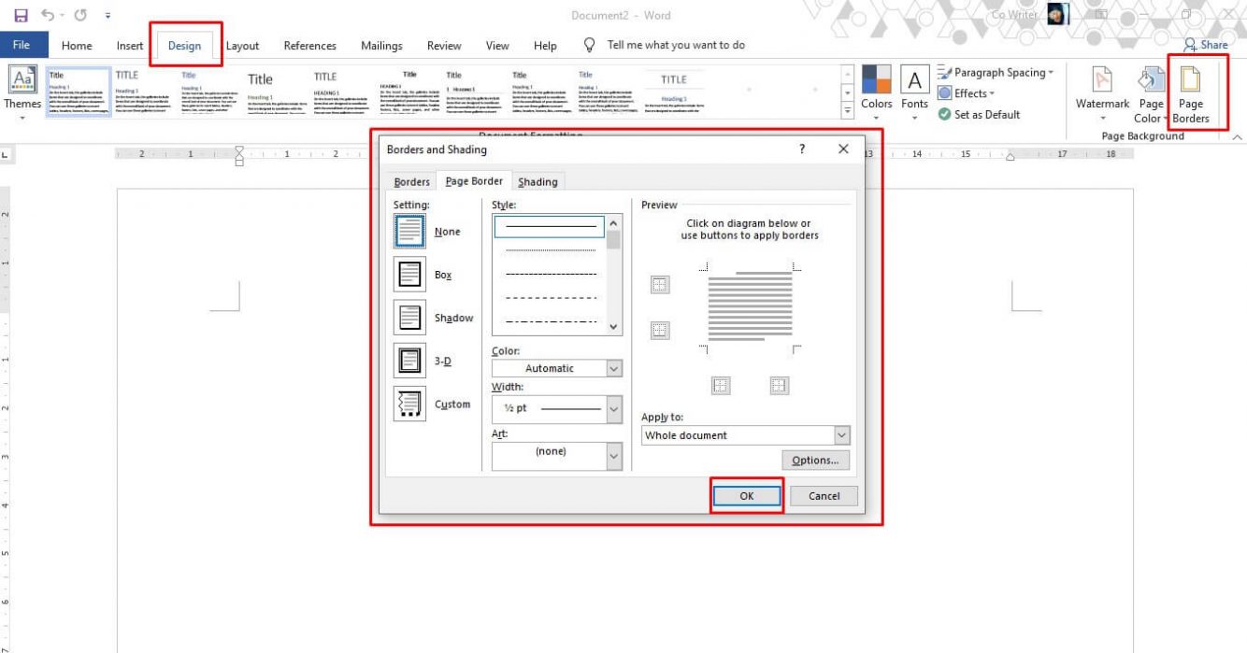The height and width of the screenshot is (653, 1247).
Task: Open border margin Options
Action: pos(814,460)
